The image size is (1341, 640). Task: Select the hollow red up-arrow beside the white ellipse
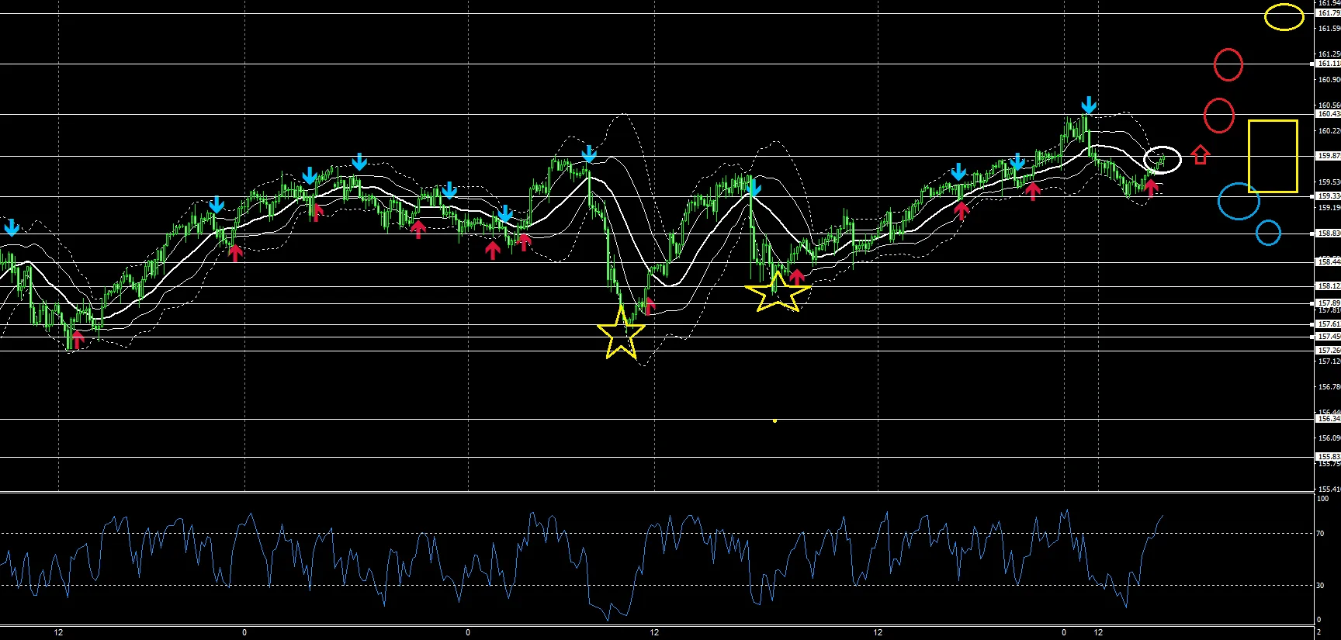[x=1201, y=155]
